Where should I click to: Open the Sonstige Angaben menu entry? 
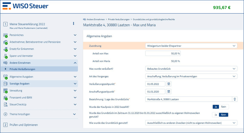[x=39, y=84]
